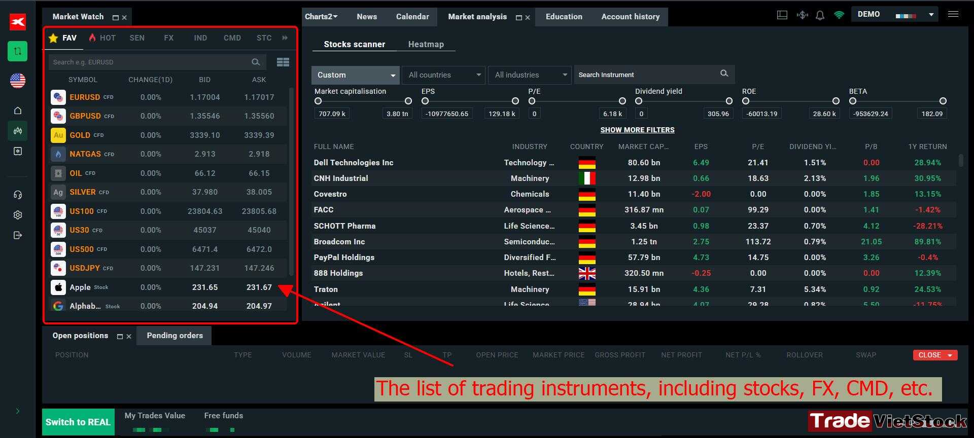974x438 pixels.
Task: Select the candlestick chart sidebar icon
Action: [x=18, y=131]
